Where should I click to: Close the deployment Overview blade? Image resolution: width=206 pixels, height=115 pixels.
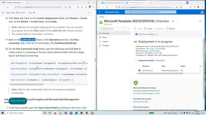coord(200,21)
